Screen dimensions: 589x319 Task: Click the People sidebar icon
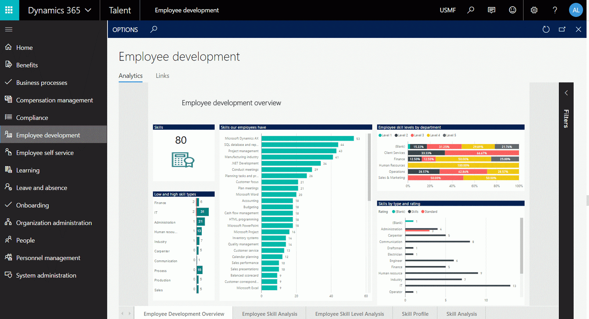click(x=8, y=240)
